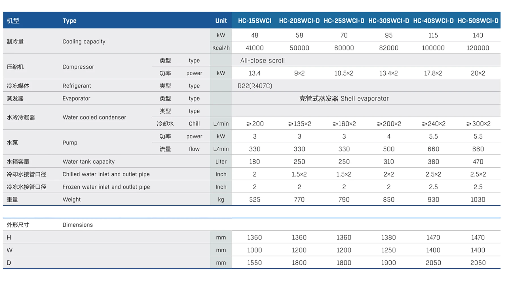Select the Compressor row label
The height and width of the screenshot is (287, 509).
coord(78,67)
